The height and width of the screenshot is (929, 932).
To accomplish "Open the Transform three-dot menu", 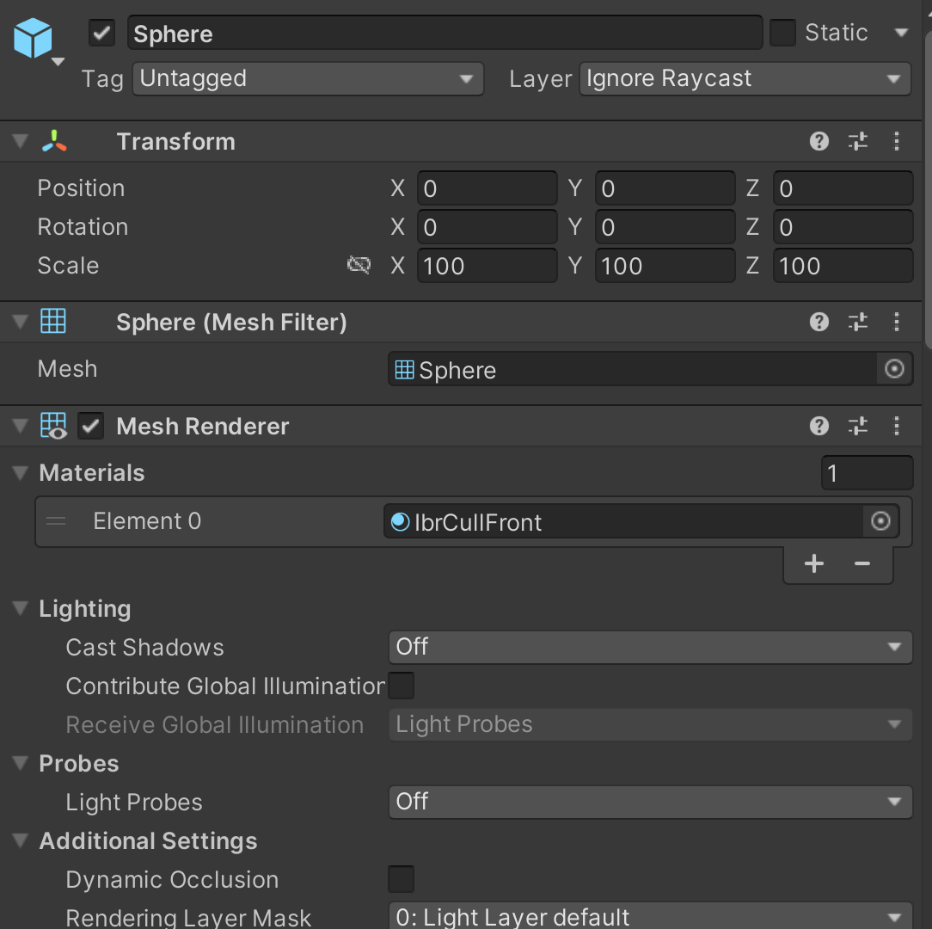I will [x=897, y=141].
